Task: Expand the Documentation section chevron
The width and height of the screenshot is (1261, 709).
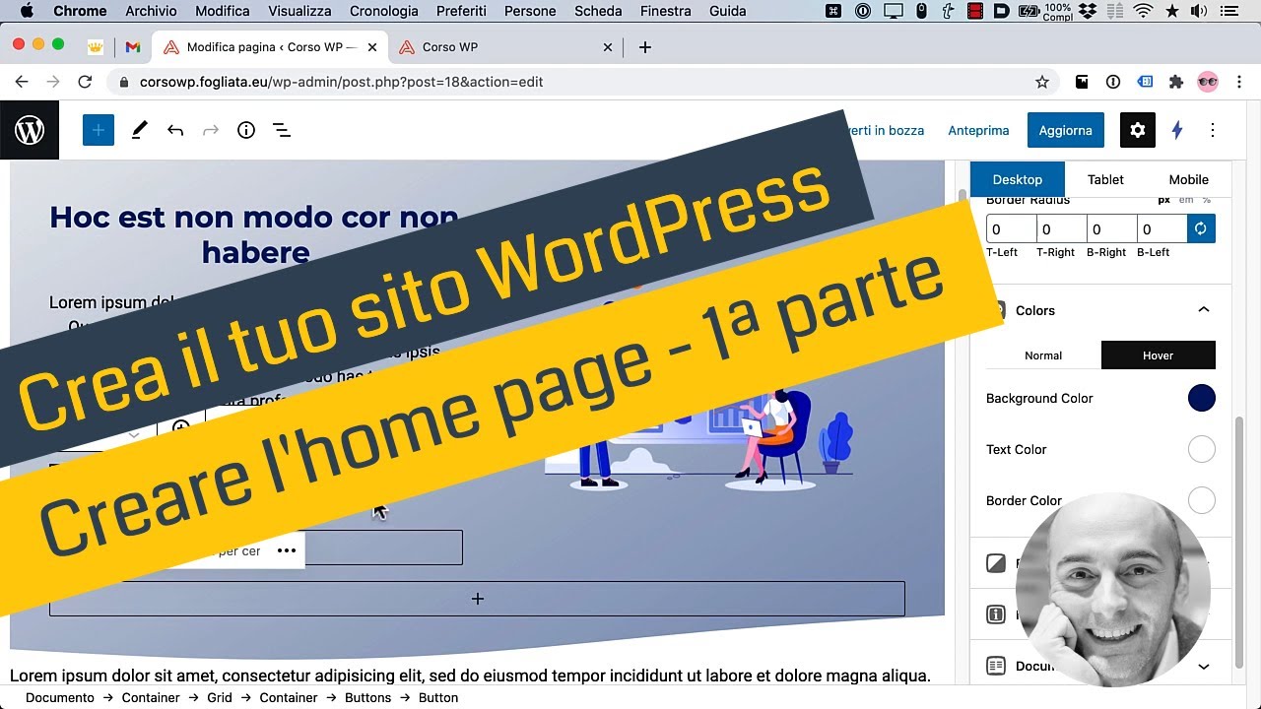Action: click(1203, 667)
